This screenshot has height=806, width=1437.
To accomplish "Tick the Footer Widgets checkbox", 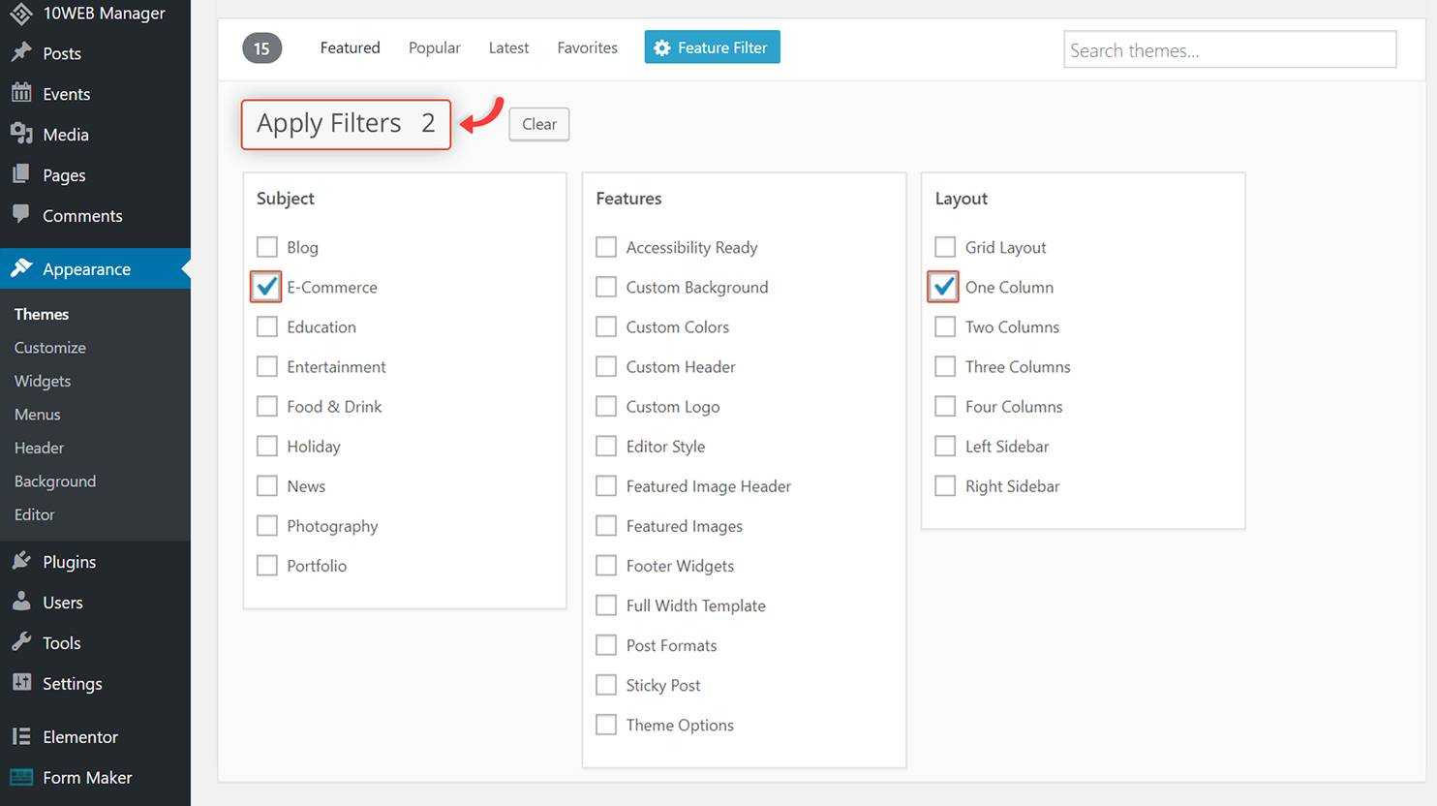I will tap(606, 565).
